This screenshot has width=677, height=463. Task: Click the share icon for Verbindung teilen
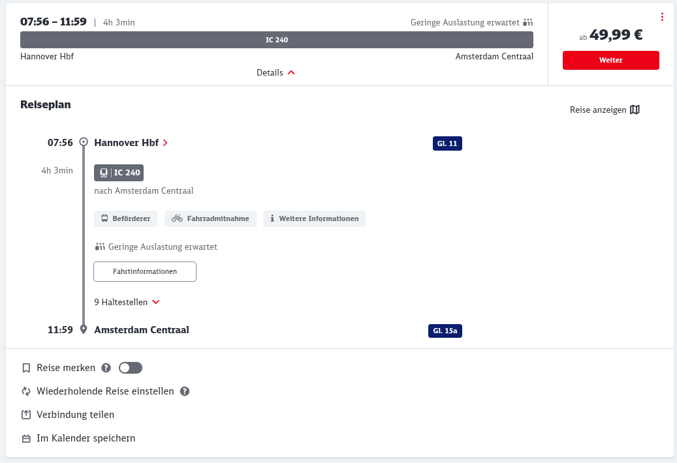(x=26, y=415)
